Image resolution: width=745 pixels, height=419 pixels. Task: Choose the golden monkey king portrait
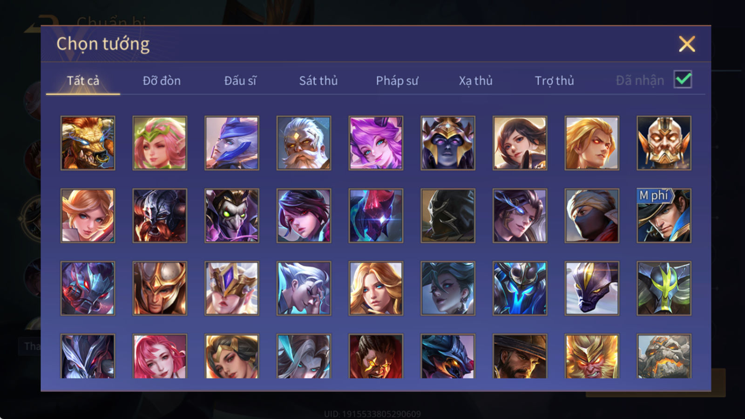pyautogui.click(x=592, y=356)
